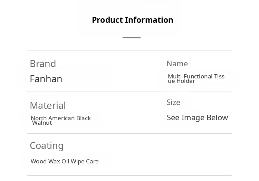Click the Product Information heading
Viewport: 259px width, 181px height.
[x=132, y=20]
